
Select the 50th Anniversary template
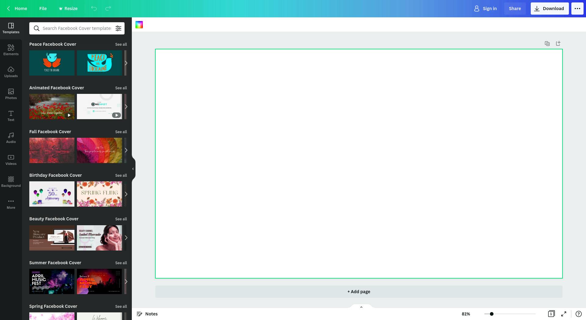52,194
